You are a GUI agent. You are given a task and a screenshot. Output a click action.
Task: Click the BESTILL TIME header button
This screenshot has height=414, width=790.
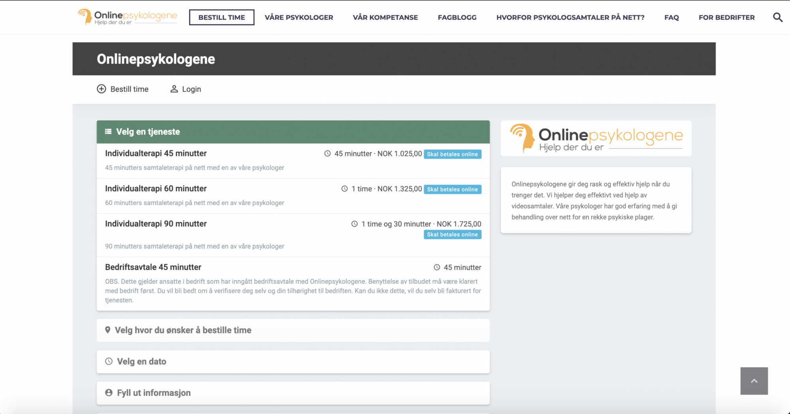coord(222,17)
